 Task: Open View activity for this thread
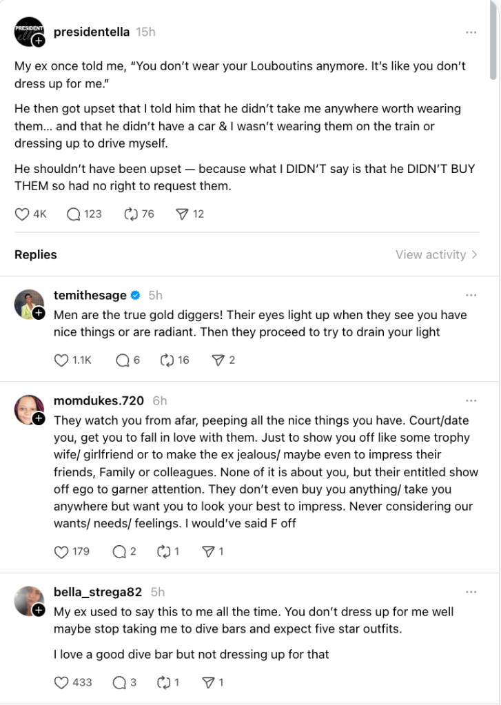436,255
